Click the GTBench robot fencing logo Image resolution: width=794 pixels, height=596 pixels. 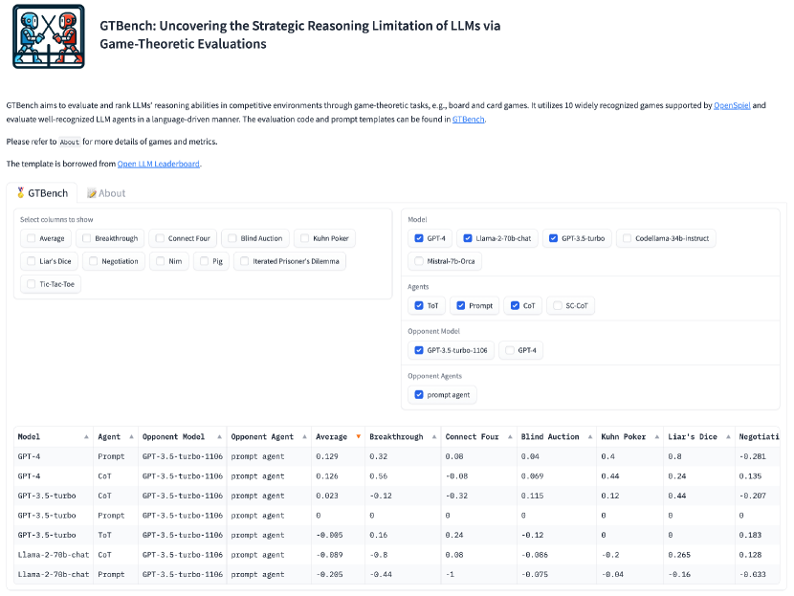pyautogui.click(x=48, y=35)
